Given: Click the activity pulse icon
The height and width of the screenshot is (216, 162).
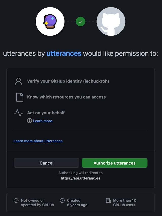Looking at the screenshot, I should [x=18, y=113].
